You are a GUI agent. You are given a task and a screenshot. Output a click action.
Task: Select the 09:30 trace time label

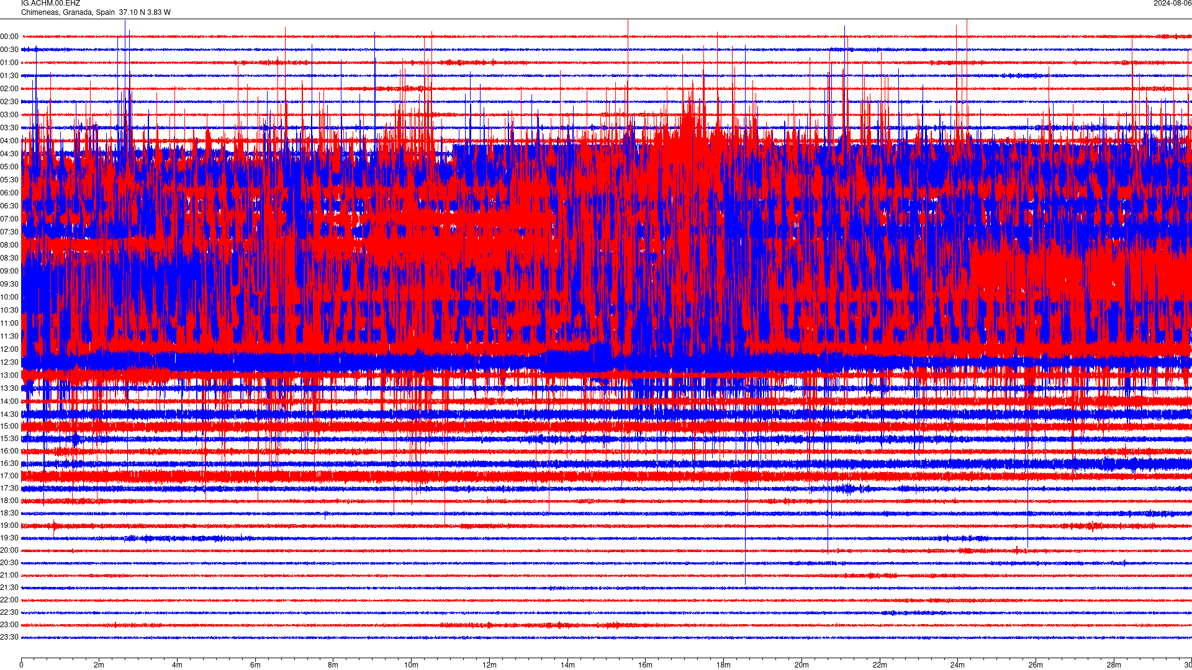(9, 284)
